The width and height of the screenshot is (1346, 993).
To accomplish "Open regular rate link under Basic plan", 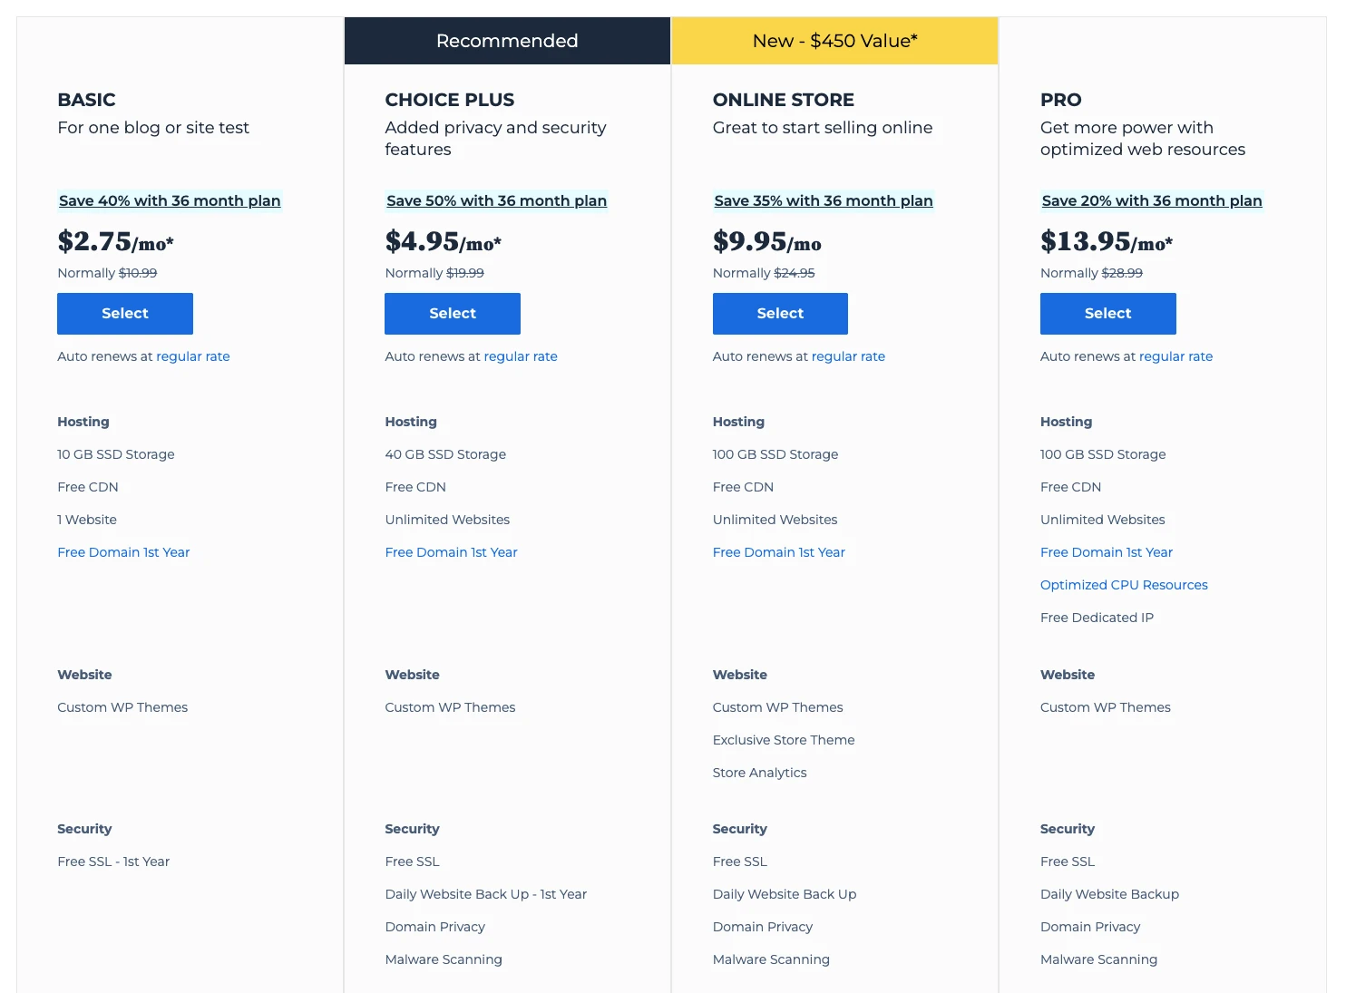I will (x=193, y=356).
